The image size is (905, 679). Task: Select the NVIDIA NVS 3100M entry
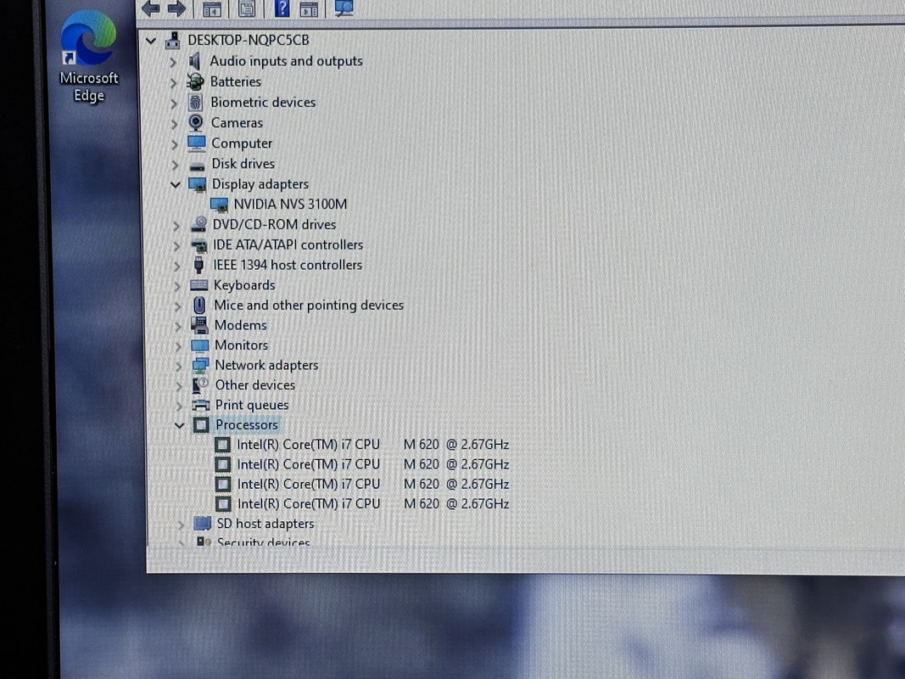tap(290, 205)
